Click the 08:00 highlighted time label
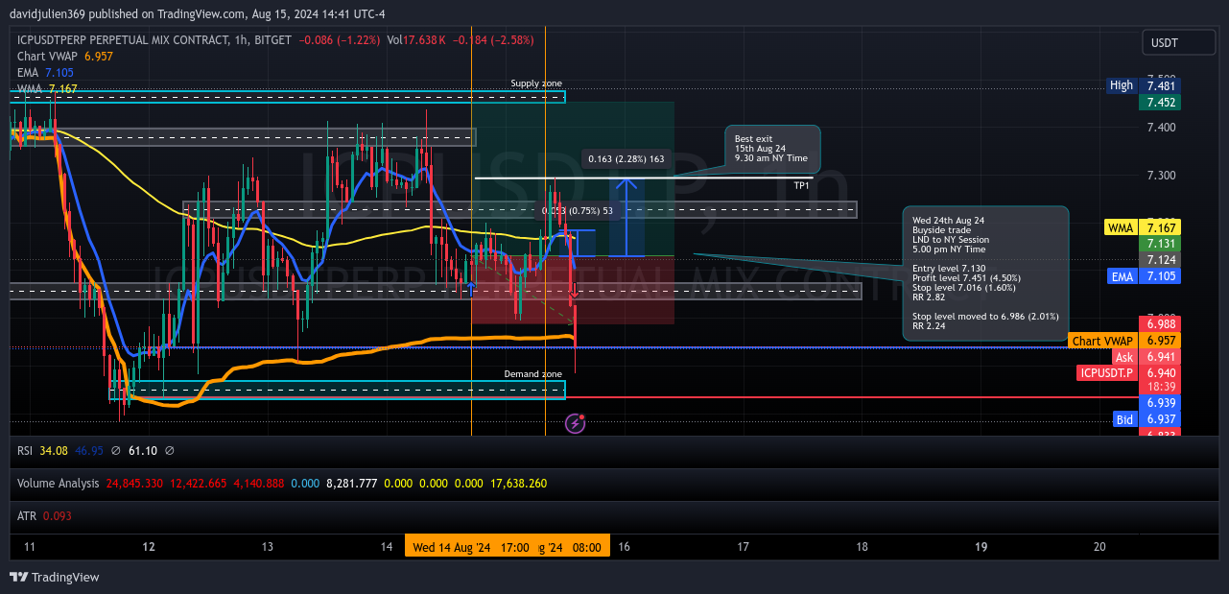 click(587, 547)
